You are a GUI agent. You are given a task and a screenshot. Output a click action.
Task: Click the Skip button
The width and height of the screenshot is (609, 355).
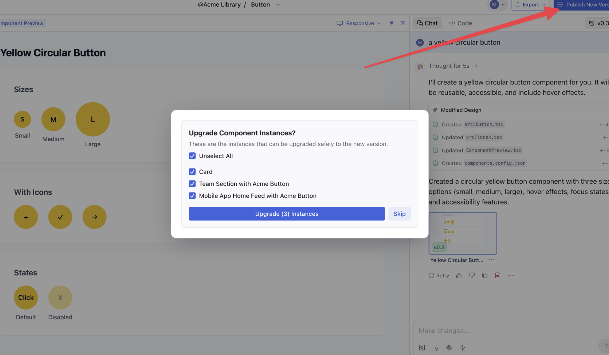click(x=399, y=214)
